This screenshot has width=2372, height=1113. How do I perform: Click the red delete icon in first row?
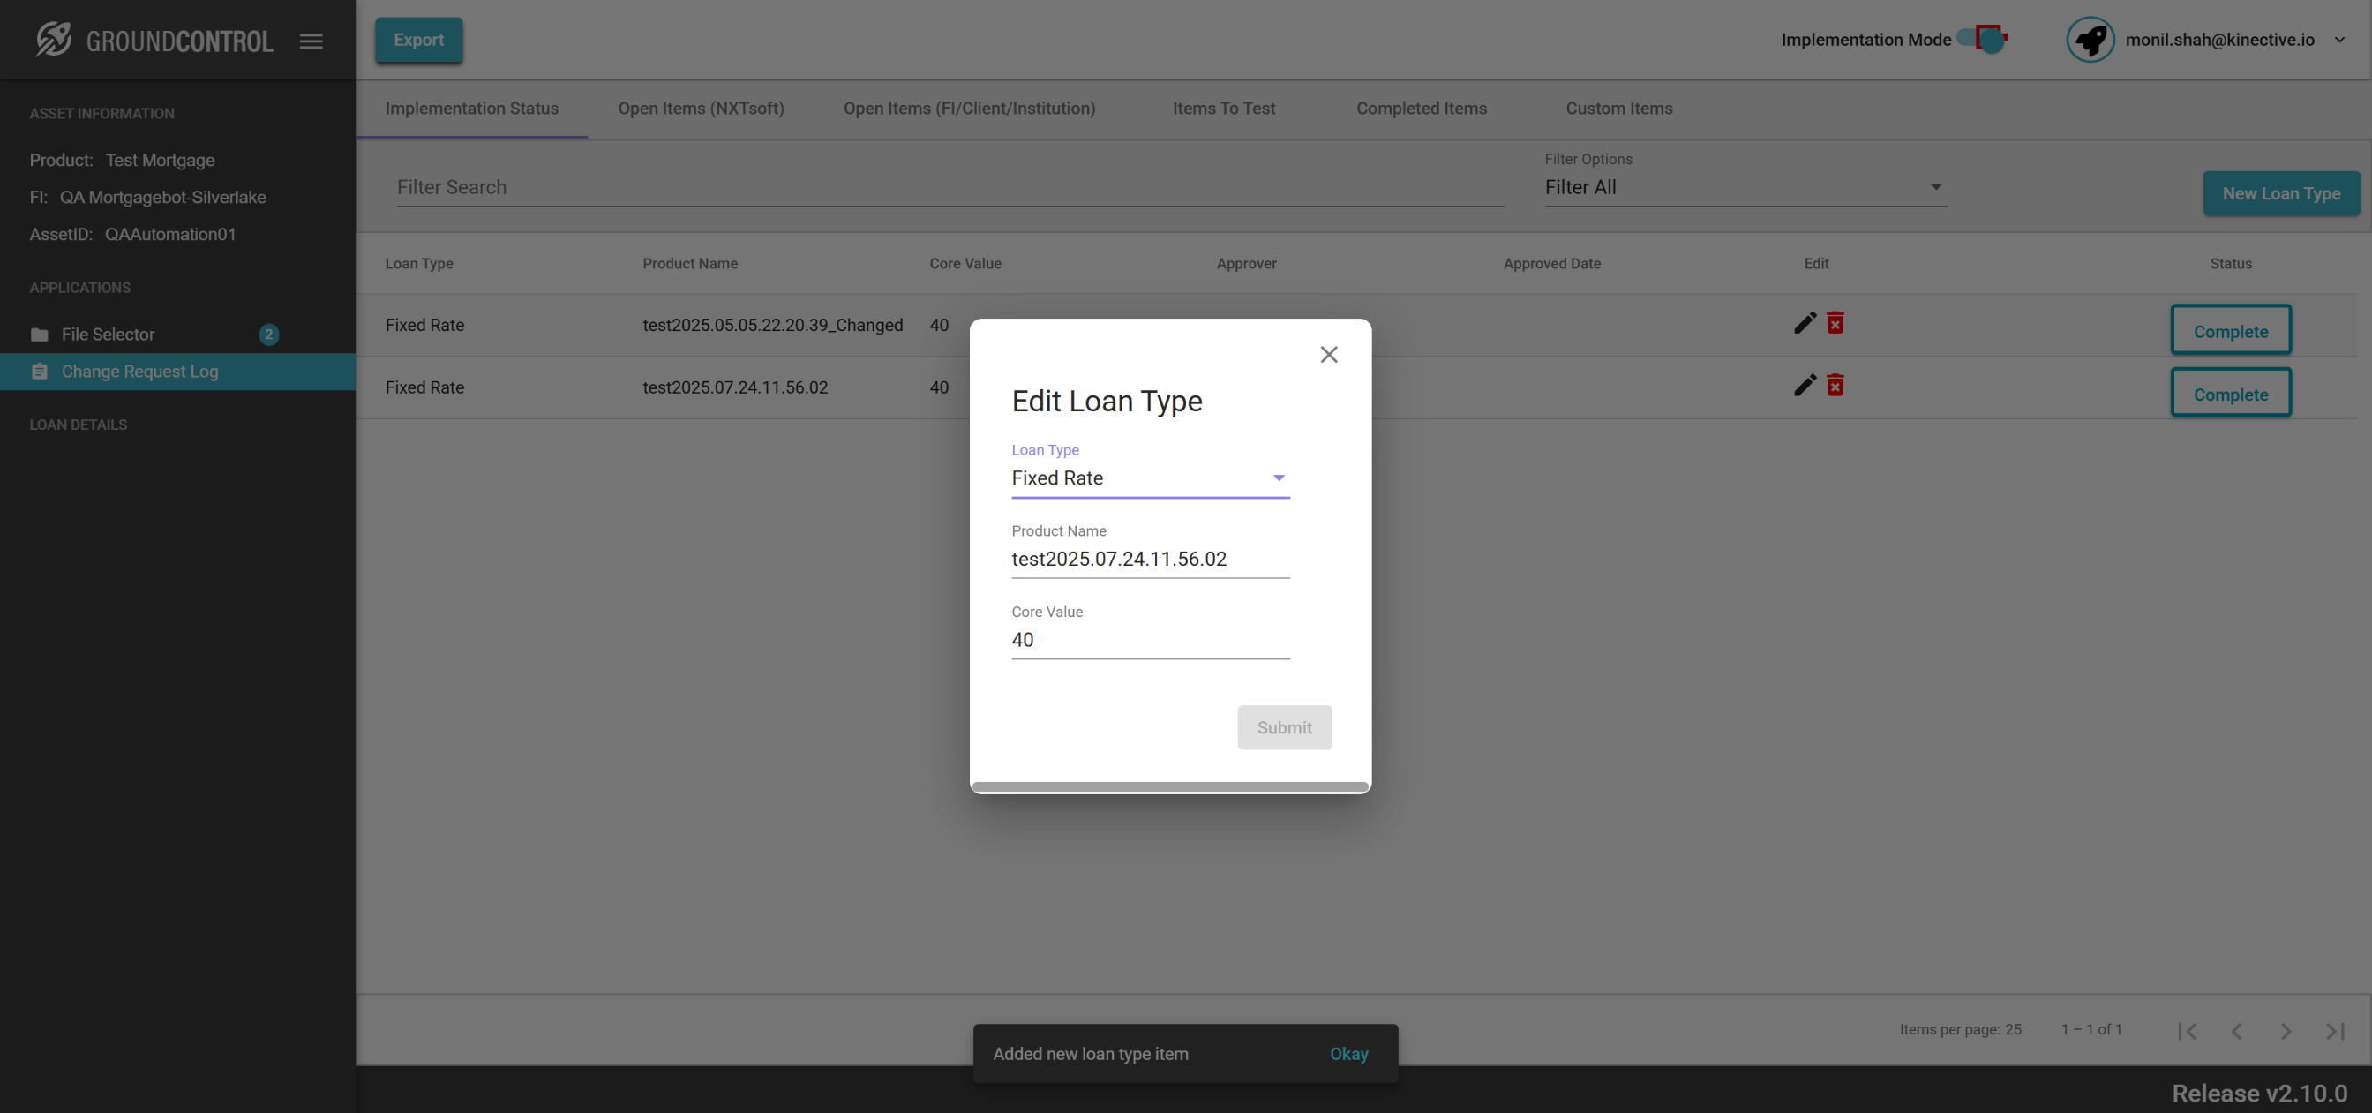(x=1835, y=322)
